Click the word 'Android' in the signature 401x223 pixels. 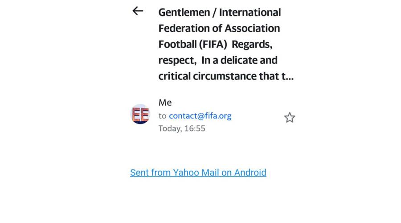coord(250,173)
